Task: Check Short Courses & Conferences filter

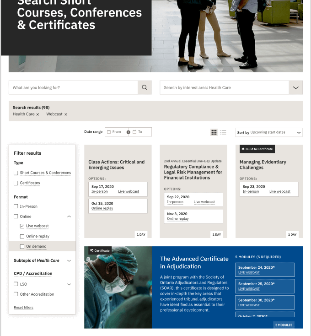Action: click(16, 173)
